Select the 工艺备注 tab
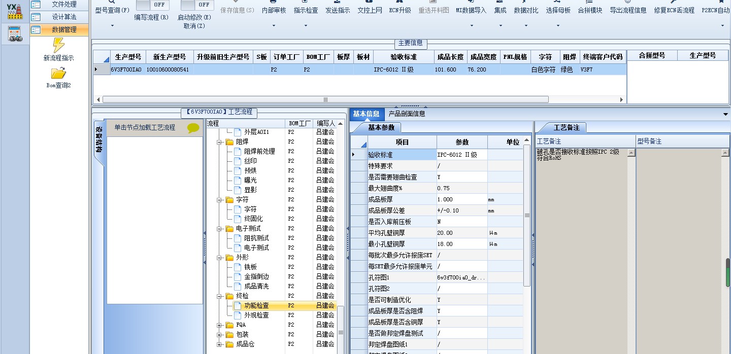Image resolution: width=731 pixels, height=354 pixels. [x=566, y=127]
